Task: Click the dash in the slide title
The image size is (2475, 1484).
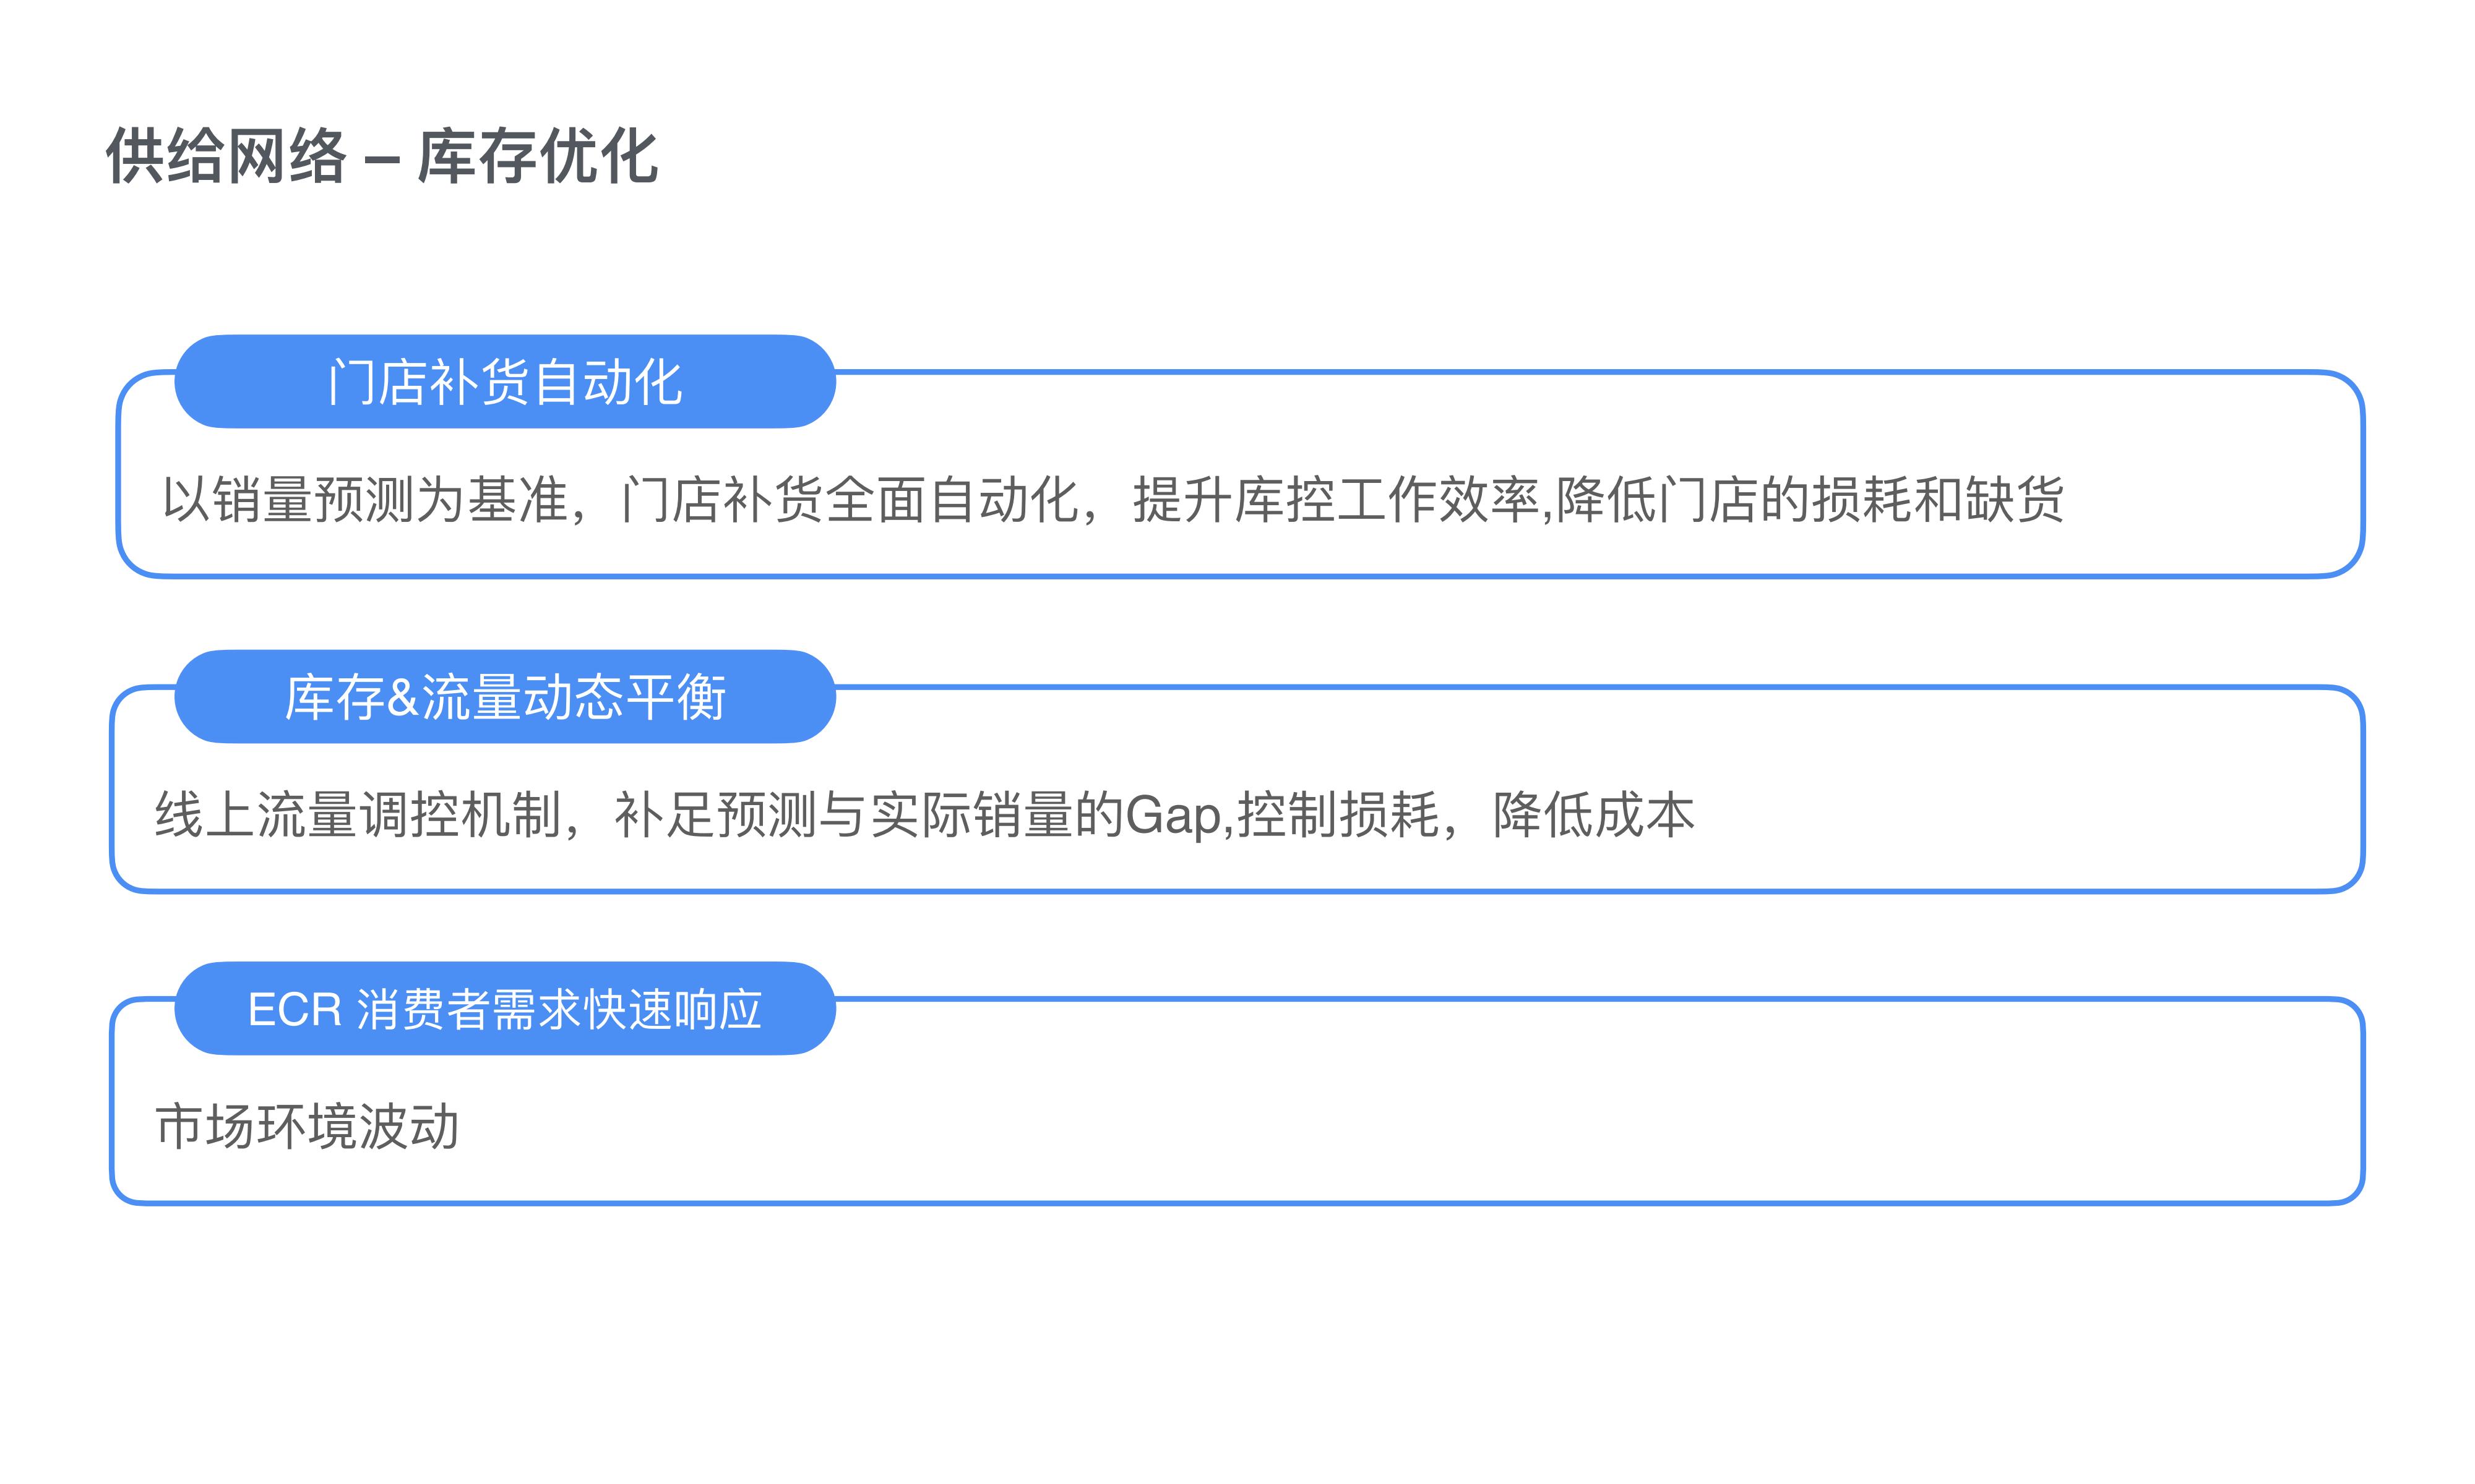Action: [x=382, y=160]
